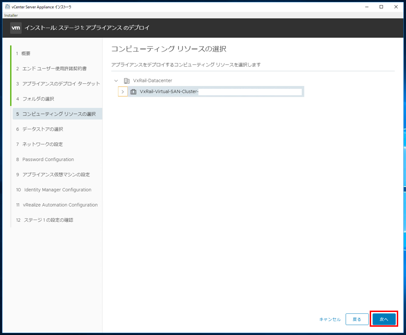
Task: Open the Installer menu
Action: pyautogui.click(x=10, y=15)
